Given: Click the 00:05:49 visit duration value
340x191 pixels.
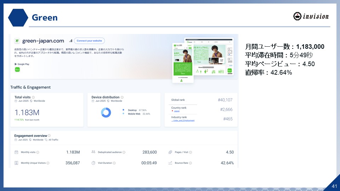Looking at the screenshot, I should (149, 163).
